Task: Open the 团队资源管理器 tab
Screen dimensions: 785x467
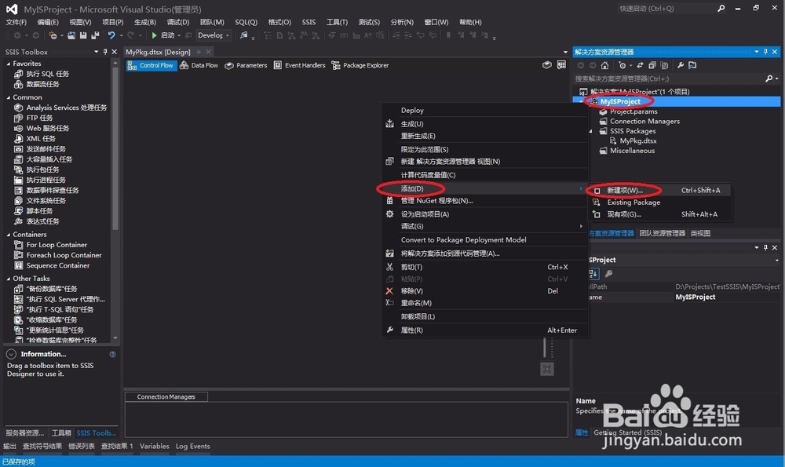Action: [x=662, y=233]
